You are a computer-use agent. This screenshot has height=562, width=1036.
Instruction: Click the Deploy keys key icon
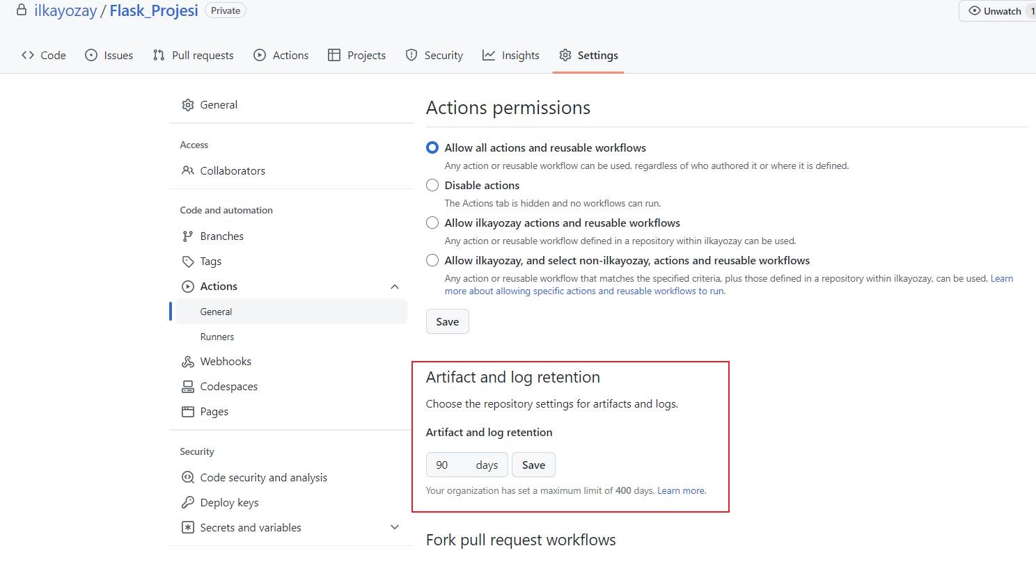click(x=187, y=503)
